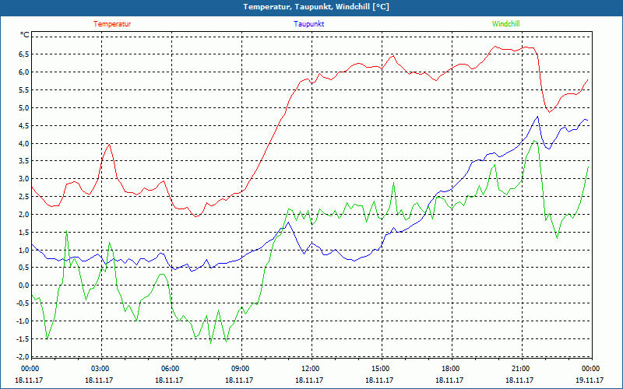
Task: Click the chart title bar text
Action: (x=316, y=7)
